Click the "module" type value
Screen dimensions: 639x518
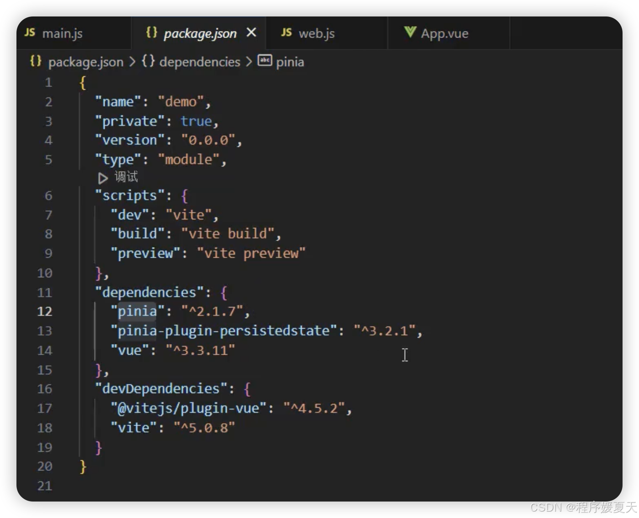pos(188,160)
